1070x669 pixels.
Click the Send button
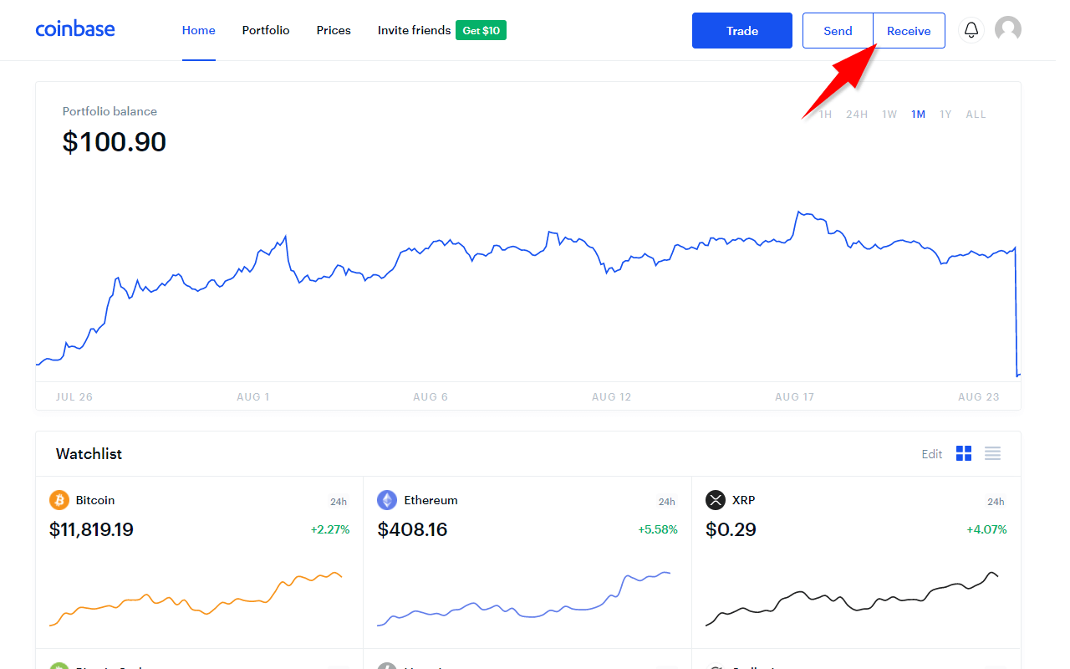838,31
